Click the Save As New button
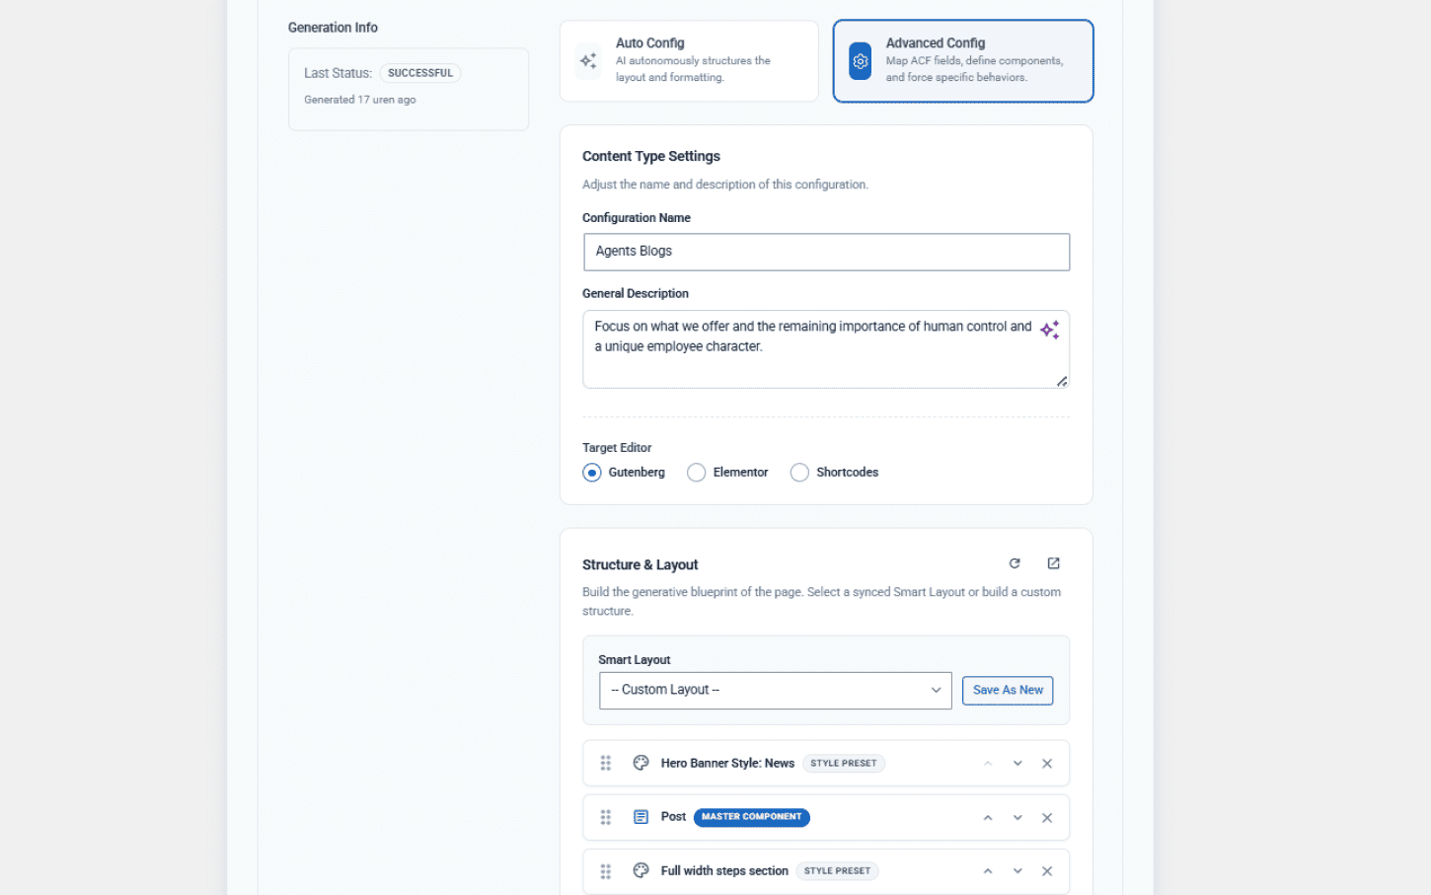 click(1008, 691)
